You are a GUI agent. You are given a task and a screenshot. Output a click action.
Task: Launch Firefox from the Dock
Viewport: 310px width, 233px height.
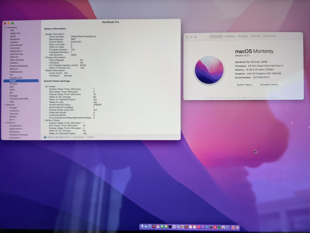pyautogui.click(x=154, y=226)
